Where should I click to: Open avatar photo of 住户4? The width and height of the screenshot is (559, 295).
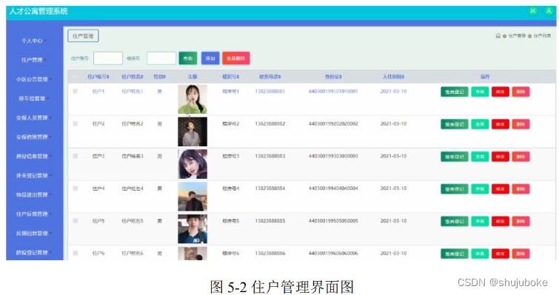point(193,197)
